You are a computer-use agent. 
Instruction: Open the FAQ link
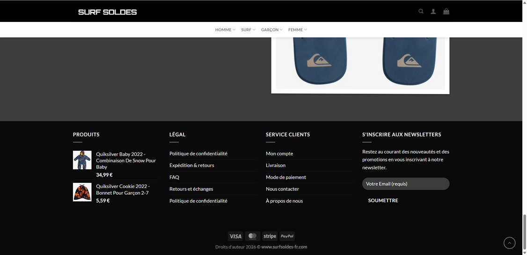pyautogui.click(x=174, y=177)
